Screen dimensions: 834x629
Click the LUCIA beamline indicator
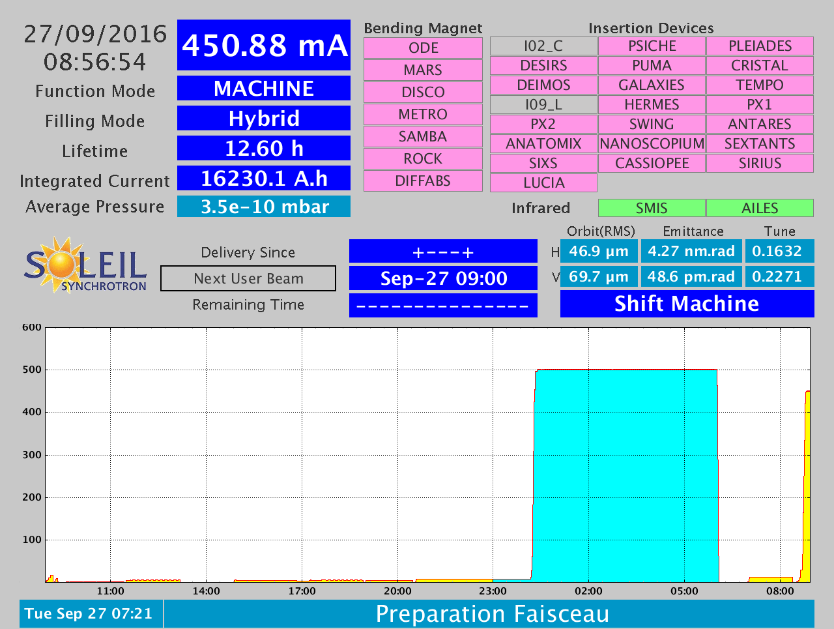[x=543, y=183]
